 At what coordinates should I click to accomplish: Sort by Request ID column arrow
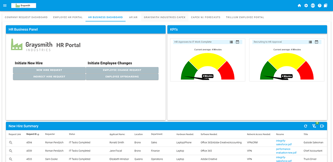pos(38,134)
